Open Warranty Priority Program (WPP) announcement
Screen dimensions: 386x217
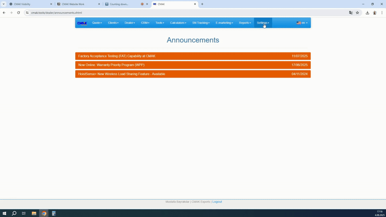(193, 65)
